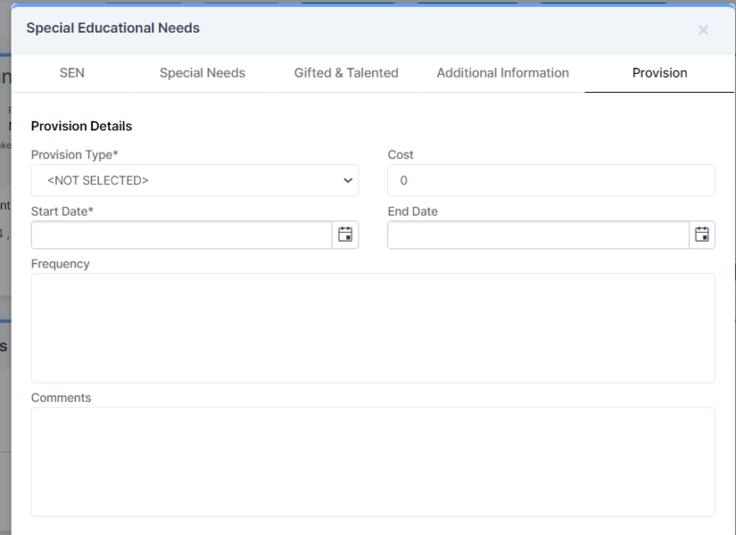Close the Special Educational Needs dialog

(x=702, y=30)
